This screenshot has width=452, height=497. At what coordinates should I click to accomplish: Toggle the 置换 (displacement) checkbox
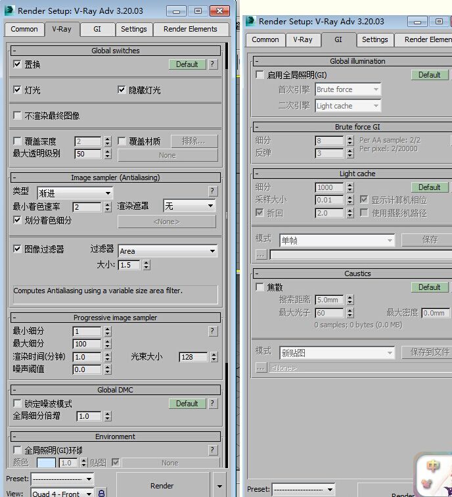point(18,64)
